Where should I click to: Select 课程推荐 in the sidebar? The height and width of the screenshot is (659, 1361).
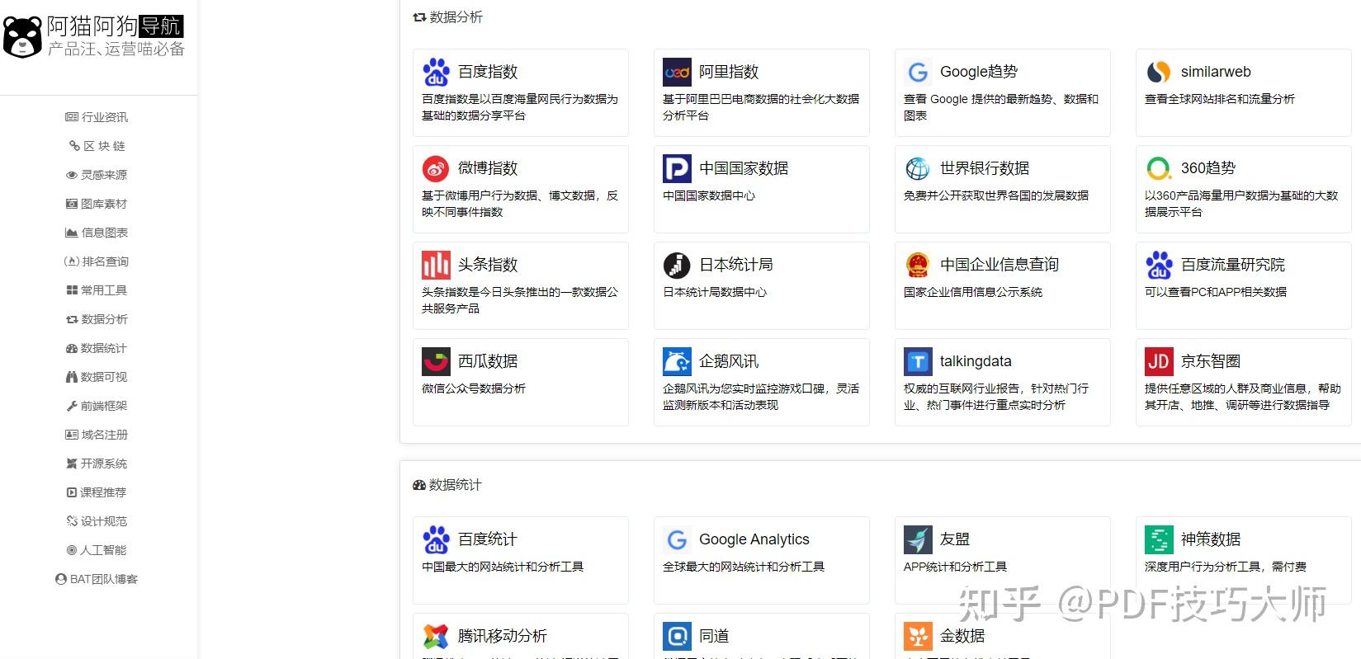(97, 492)
